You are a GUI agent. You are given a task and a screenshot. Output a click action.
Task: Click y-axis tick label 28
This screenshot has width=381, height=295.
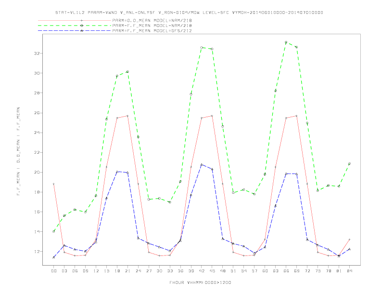pos(37,93)
